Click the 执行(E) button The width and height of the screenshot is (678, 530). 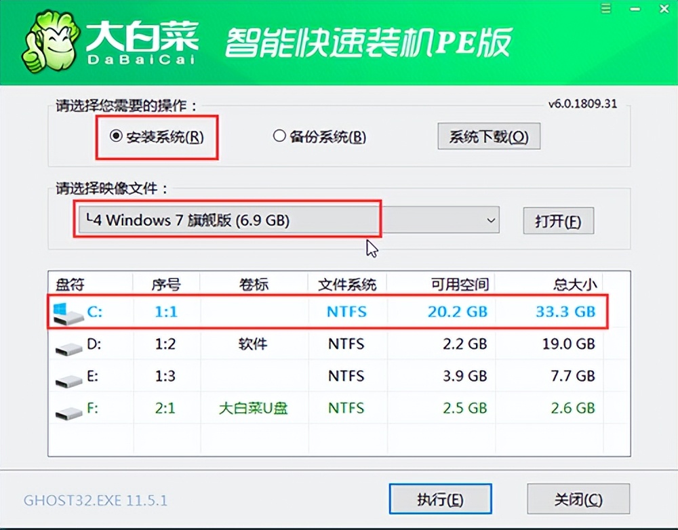tap(440, 498)
